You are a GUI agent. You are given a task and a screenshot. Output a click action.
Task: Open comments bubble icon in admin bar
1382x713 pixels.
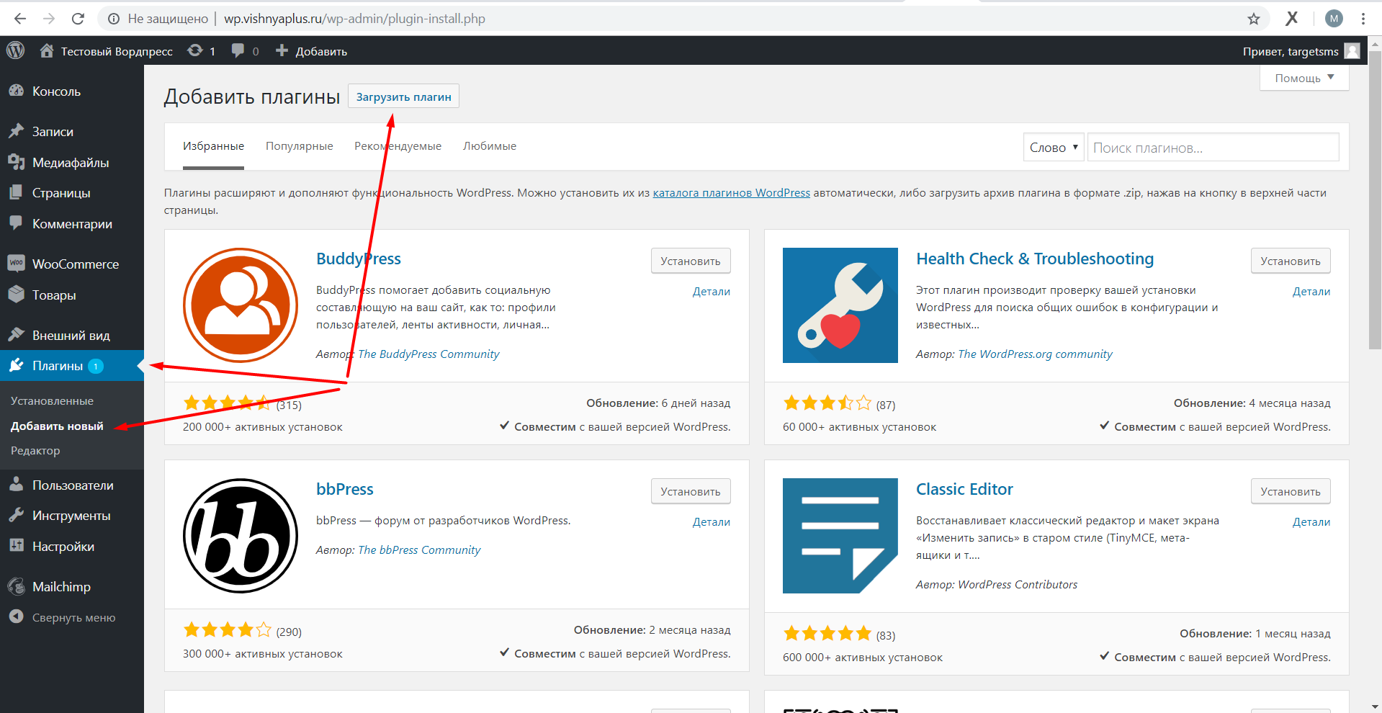238,50
